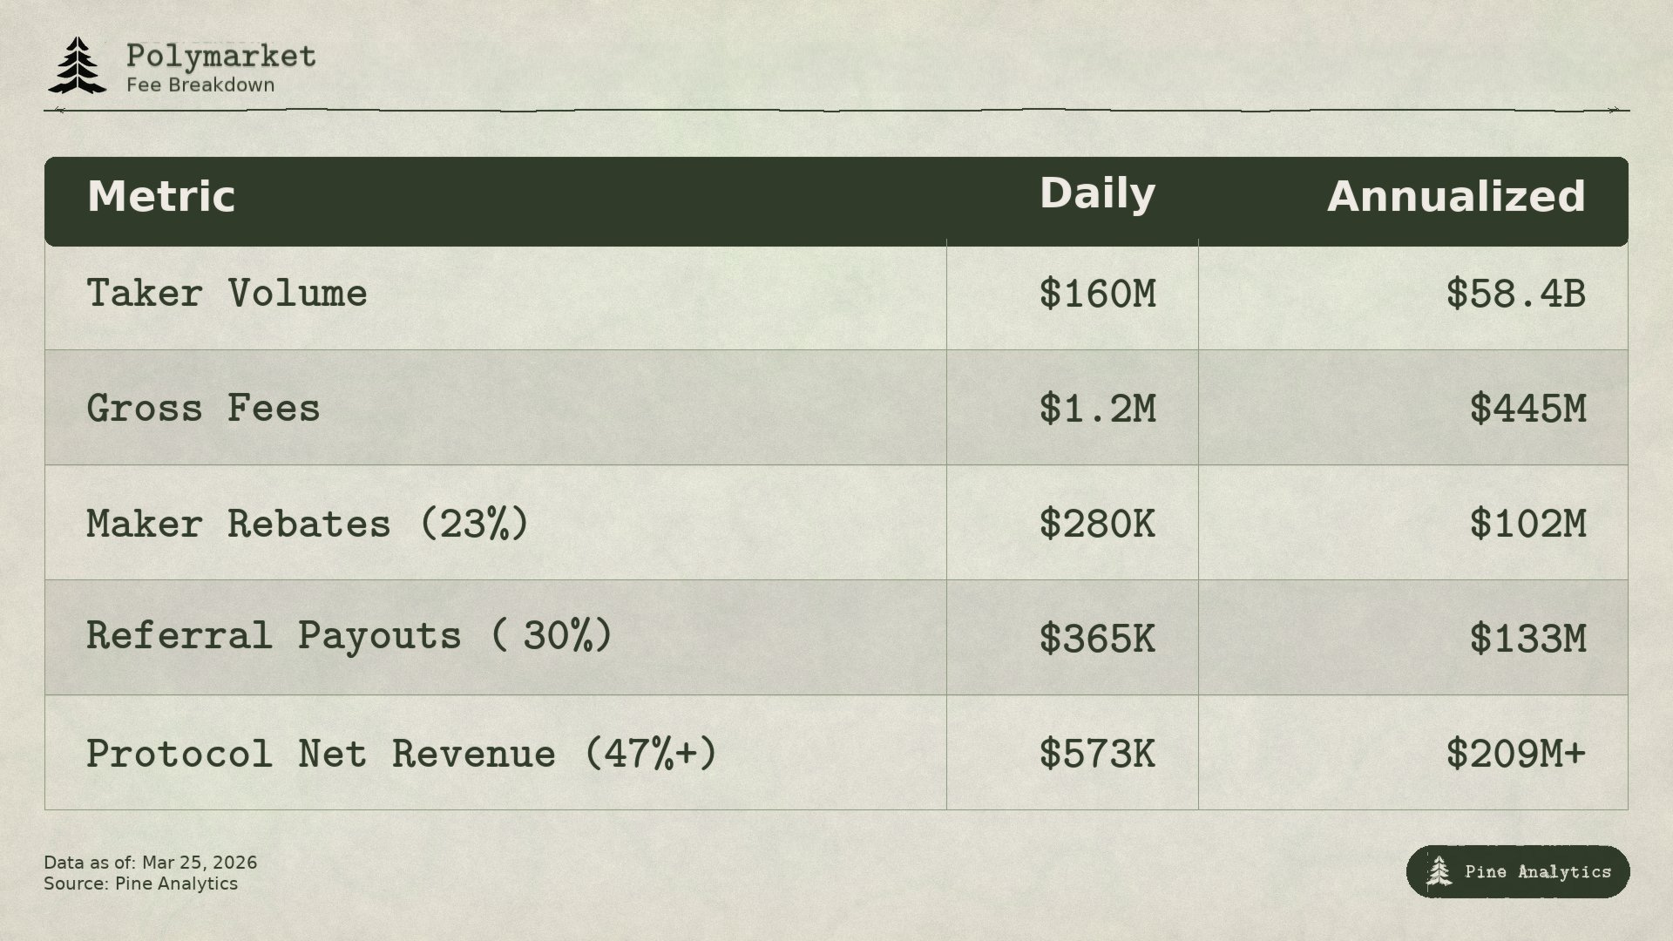Select the Daily column header

point(1097,193)
